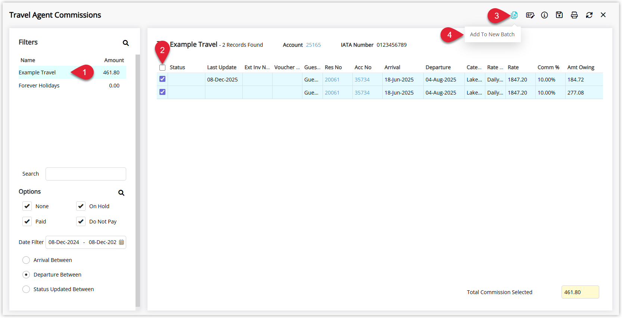Close the Travel Agent Commissions window

coord(603,15)
